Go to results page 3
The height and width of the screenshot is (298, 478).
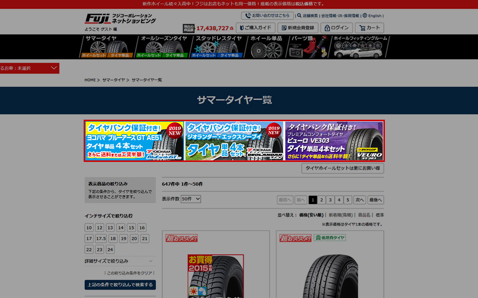330,200
